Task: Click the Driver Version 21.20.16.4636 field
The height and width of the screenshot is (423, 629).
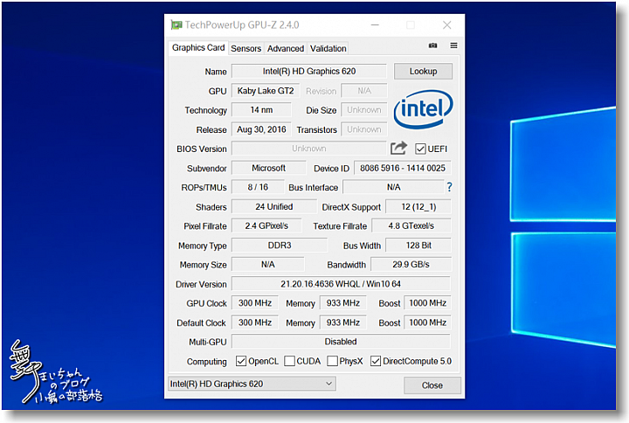Action: pos(341,284)
